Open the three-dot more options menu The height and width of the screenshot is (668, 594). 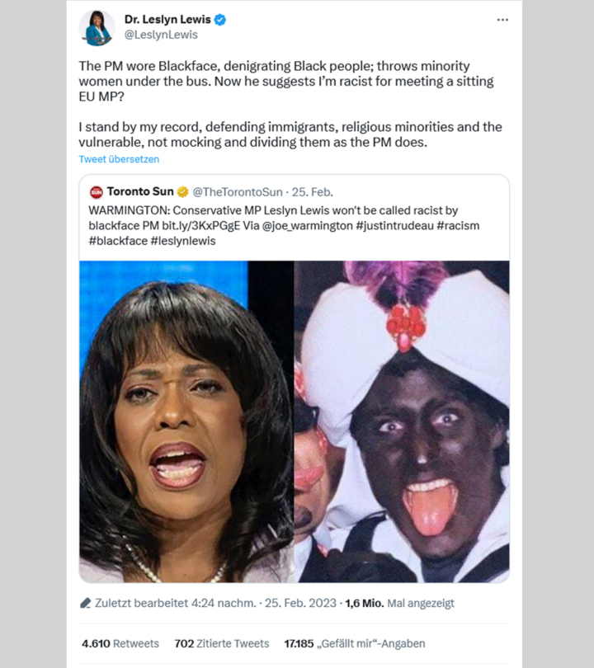(x=502, y=20)
